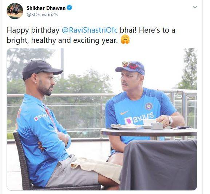This screenshot has height=194, width=210.
Task: Click 'bright, healthy and exciting year' text
Action: pos(62,40)
